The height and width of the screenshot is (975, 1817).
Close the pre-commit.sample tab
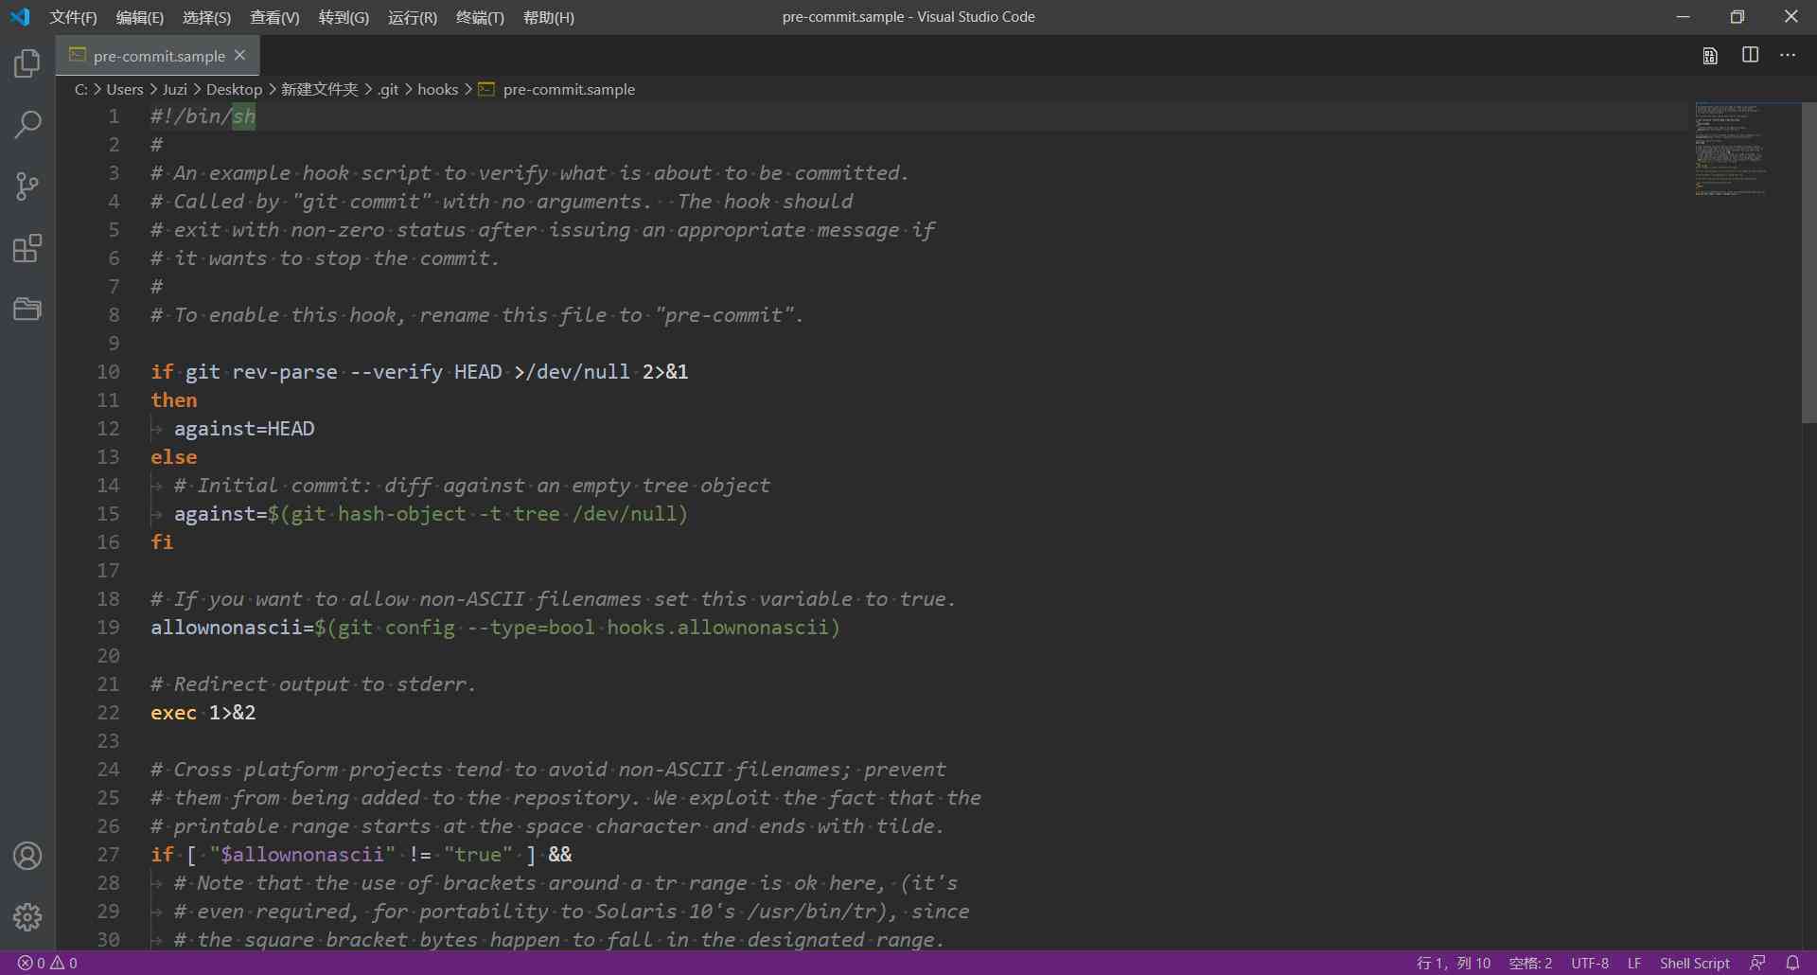tap(240, 56)
